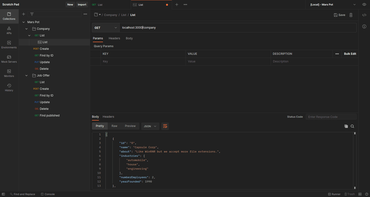This screenshot has width=370, height=197.
Task: Open dropdown arrow next to breadcrumb icon
Action: 100,15
